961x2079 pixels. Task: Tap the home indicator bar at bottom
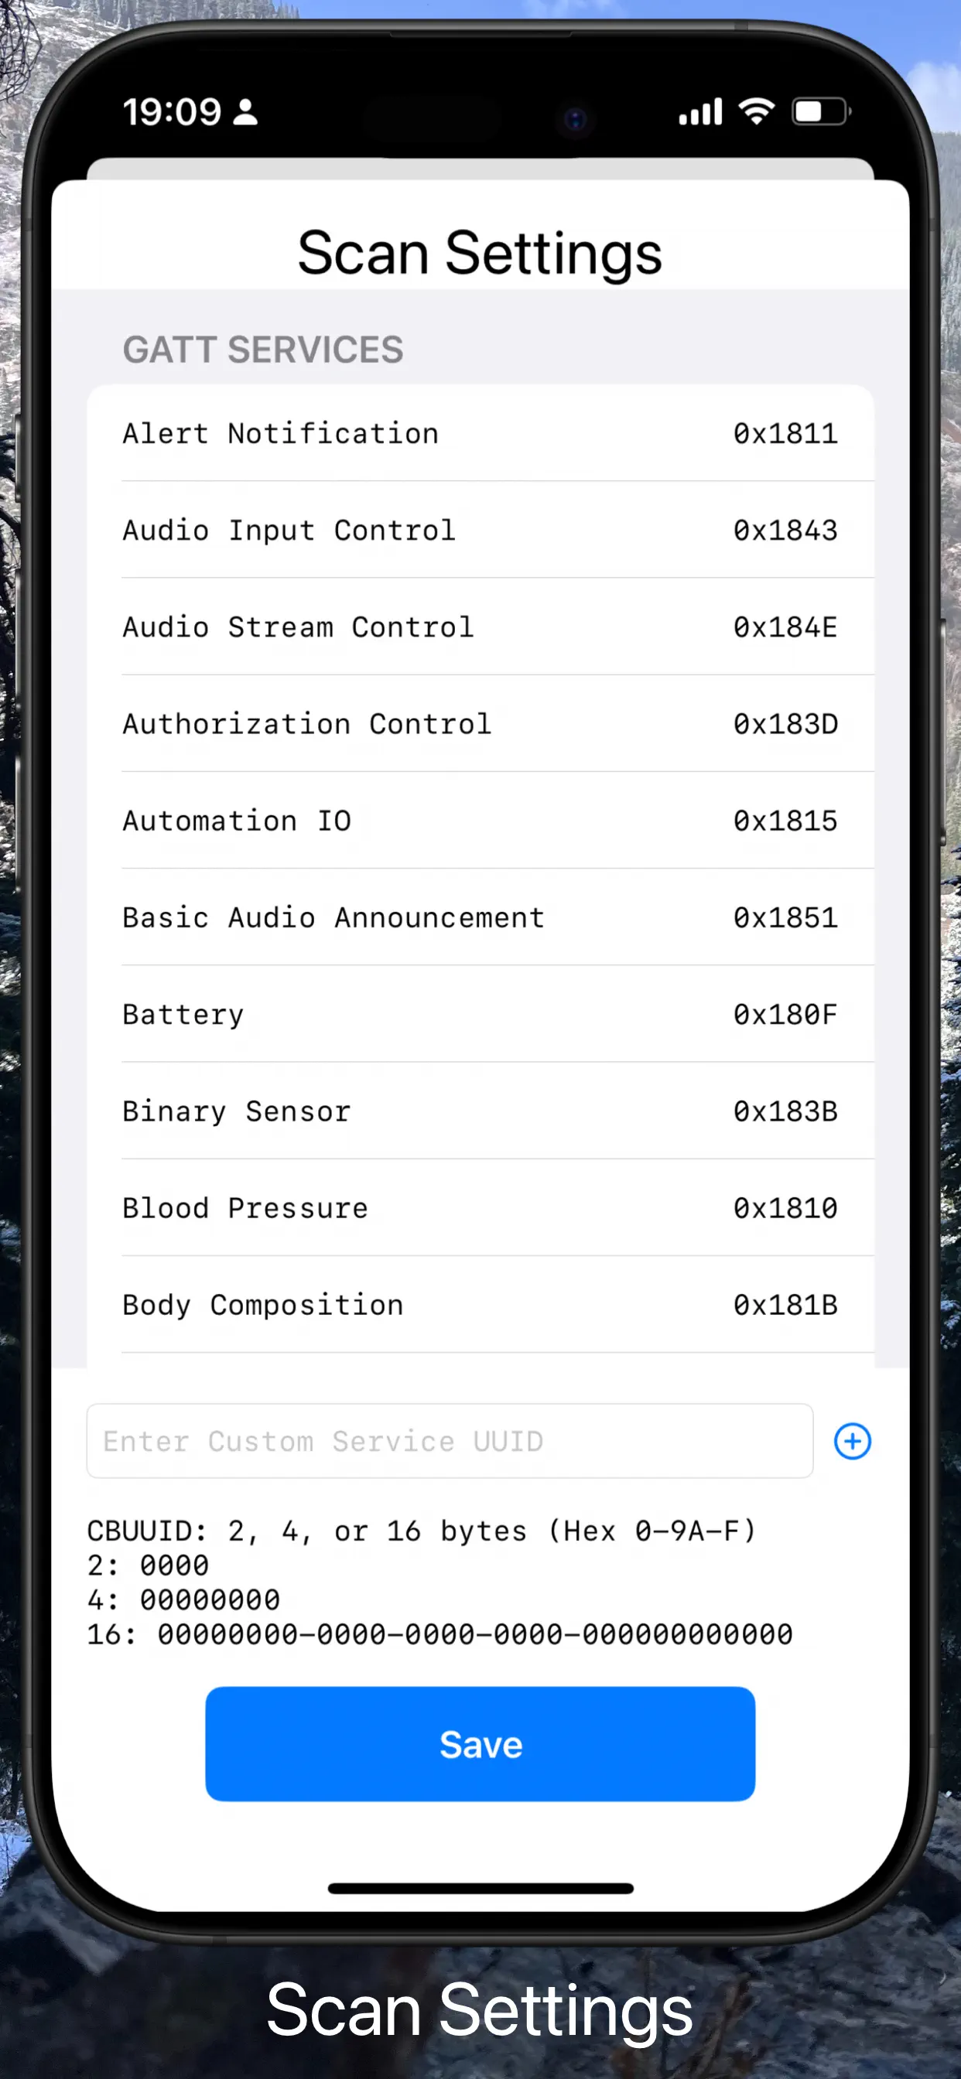480,1888
